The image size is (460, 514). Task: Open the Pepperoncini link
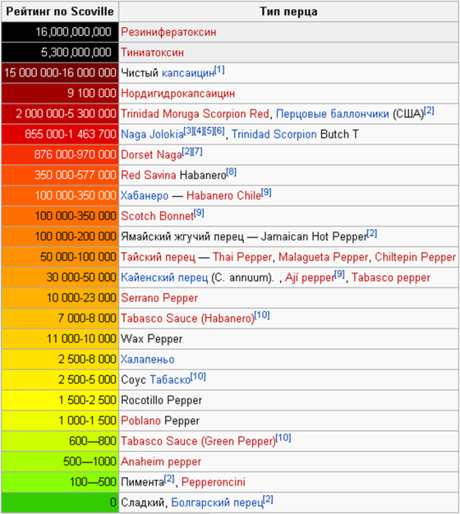(214, 482)
